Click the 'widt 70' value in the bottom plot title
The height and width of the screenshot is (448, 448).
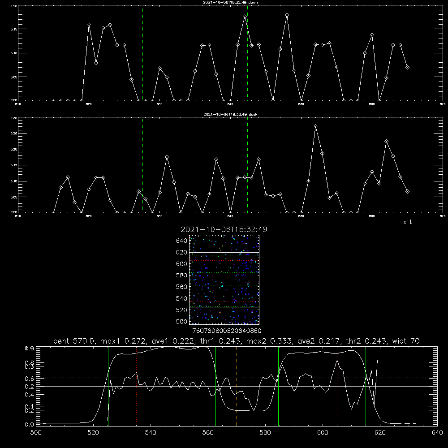[x=406, y=341]
